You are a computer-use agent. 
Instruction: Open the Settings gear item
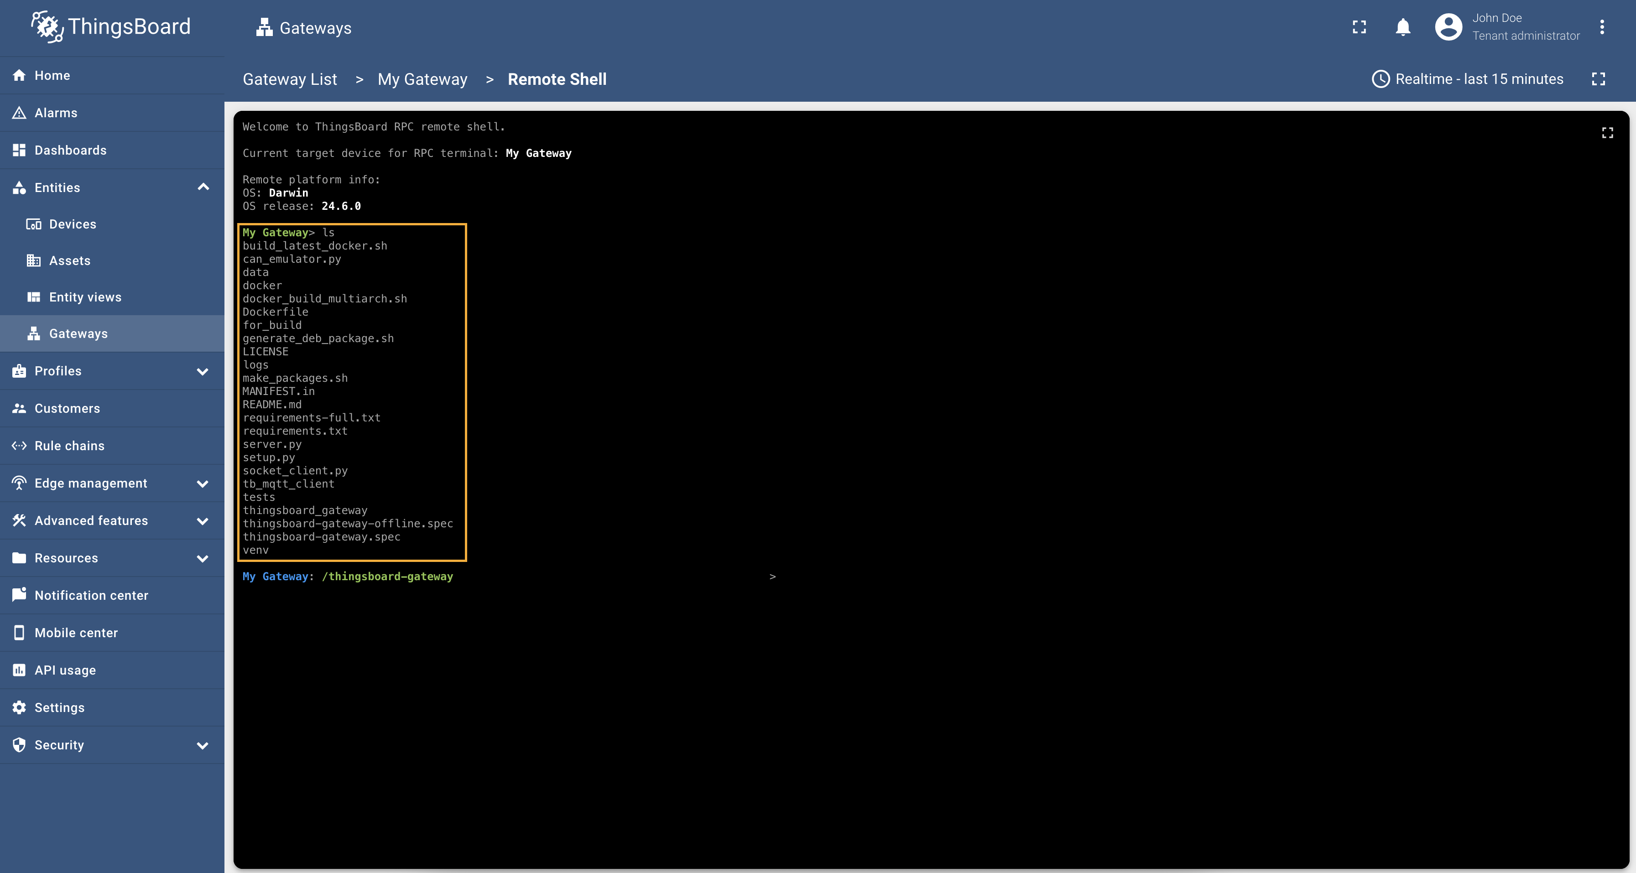(59, 708)
